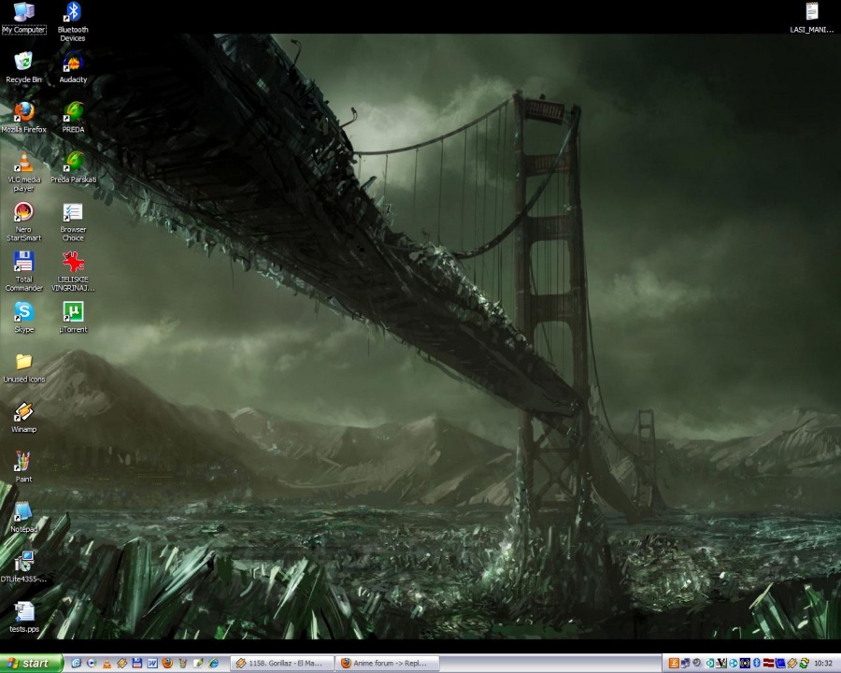
Task: Select the µTorrent desktop shortcut
Action: [x=73, y=317]
